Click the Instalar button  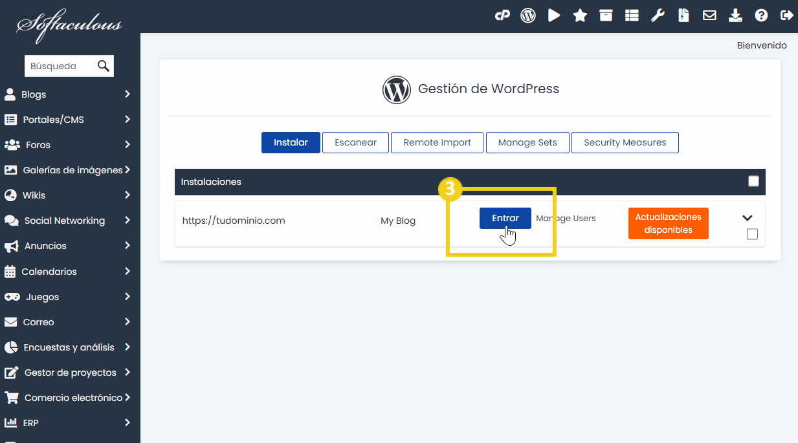coord(291,142)
